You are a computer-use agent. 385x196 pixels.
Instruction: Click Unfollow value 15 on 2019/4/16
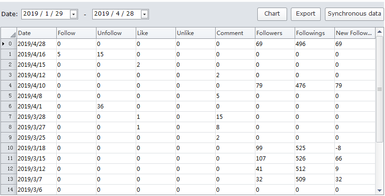[116, 54]
